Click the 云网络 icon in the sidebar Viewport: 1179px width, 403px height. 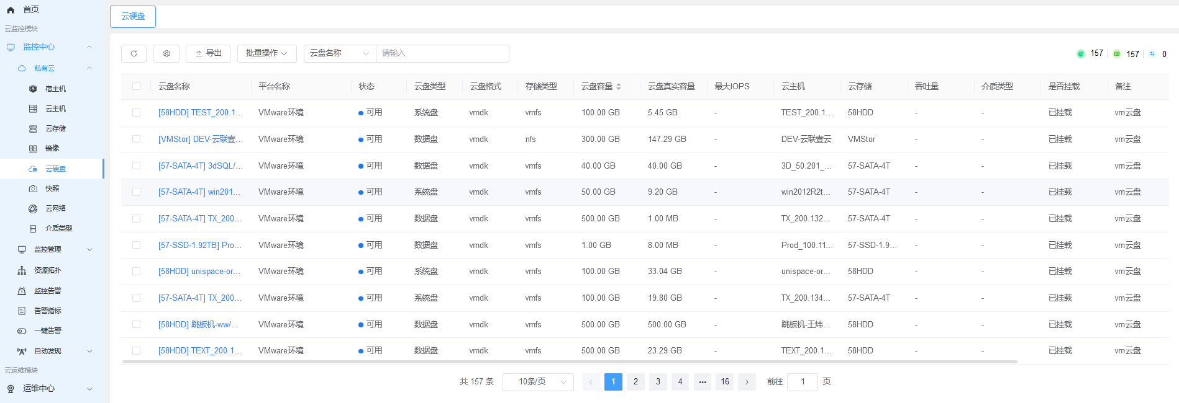[x=33, y=208]
